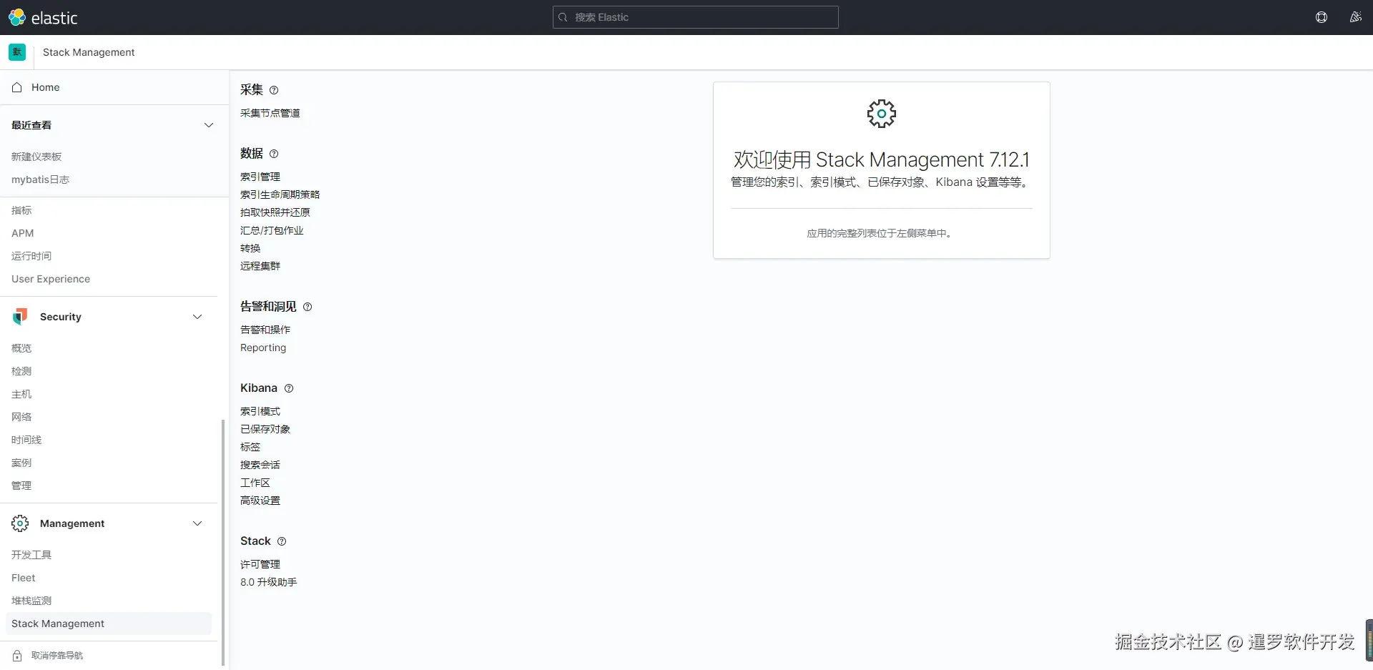This screenshot has height=670, width=1373.
Task: Click the green space avatar icon
Action: click(17, 52)
